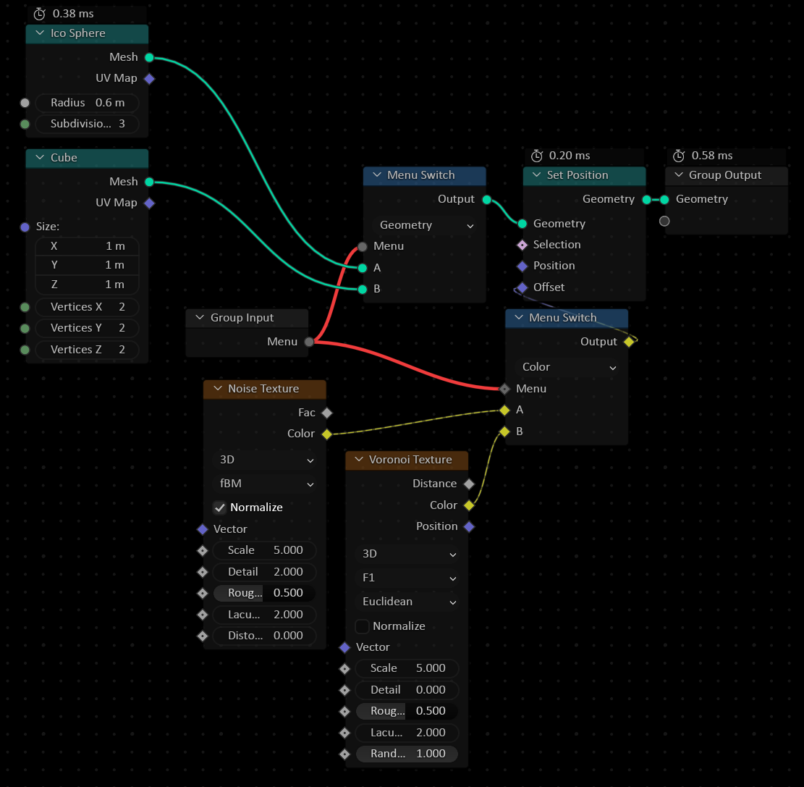The width and height of the screenshot is (804, 787).
Task: Click the Cube UV Map output socket
Action: [x=149, y=203]
